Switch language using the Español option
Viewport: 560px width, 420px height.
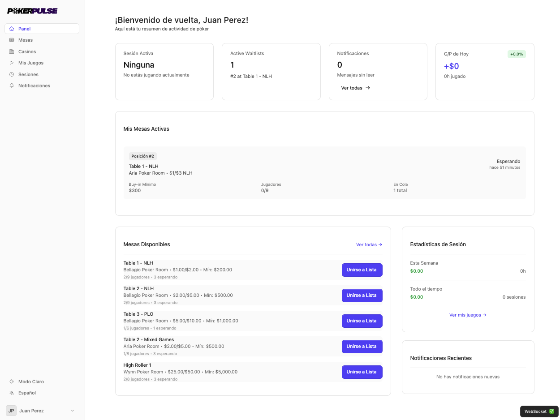coord(27,393)
